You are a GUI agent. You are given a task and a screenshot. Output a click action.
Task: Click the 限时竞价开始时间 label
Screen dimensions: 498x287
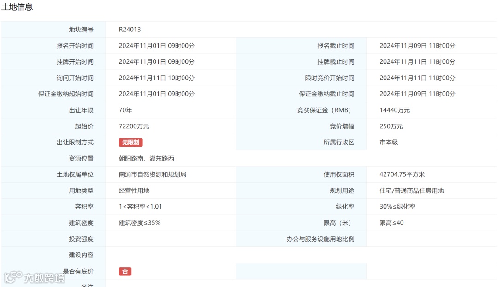pyautogui.click(x=330, y=78)
